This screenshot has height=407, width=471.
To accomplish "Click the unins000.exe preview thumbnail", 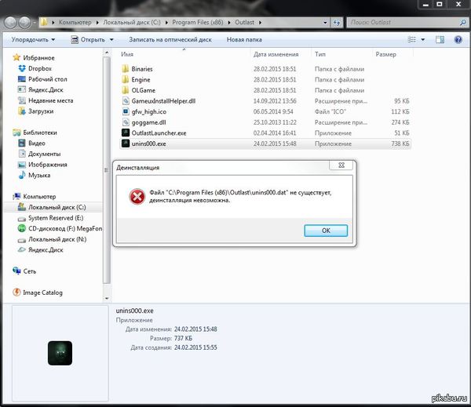I will (x=60, y=353).
